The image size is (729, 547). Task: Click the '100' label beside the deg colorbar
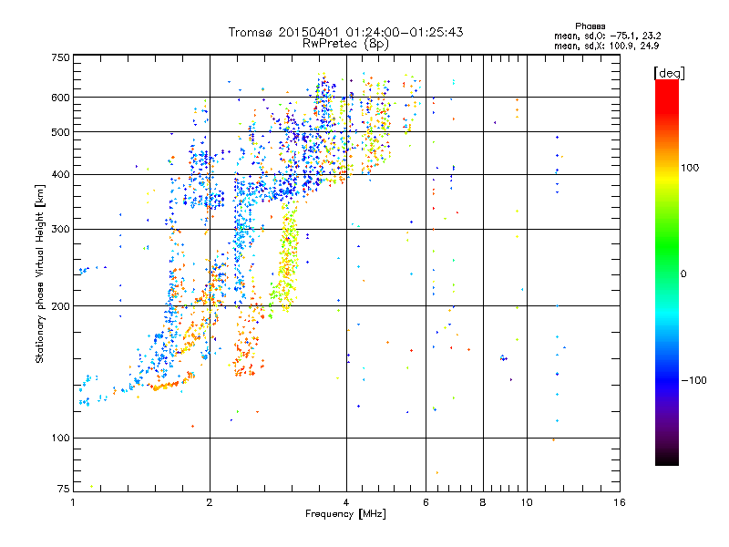pyautogui.click(x=690, y=168)
